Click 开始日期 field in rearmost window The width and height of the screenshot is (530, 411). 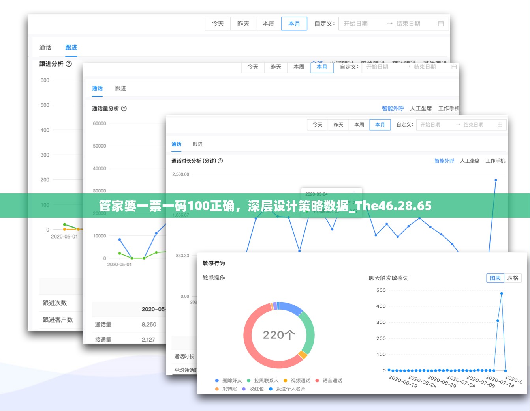click(356, 24)
